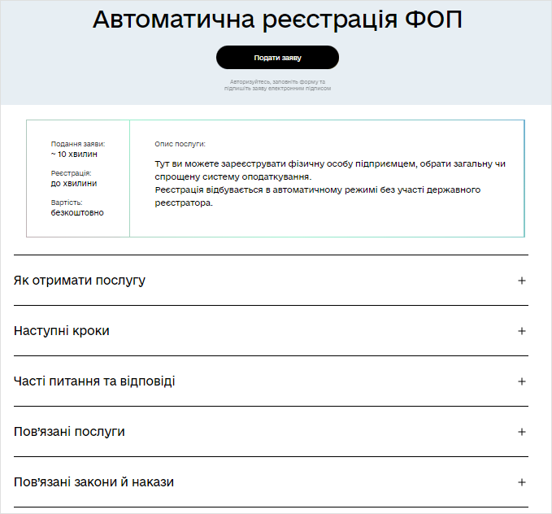
Task: Click plus icon beside "Пов'язані закони й накази"
Action: (522, 482)
